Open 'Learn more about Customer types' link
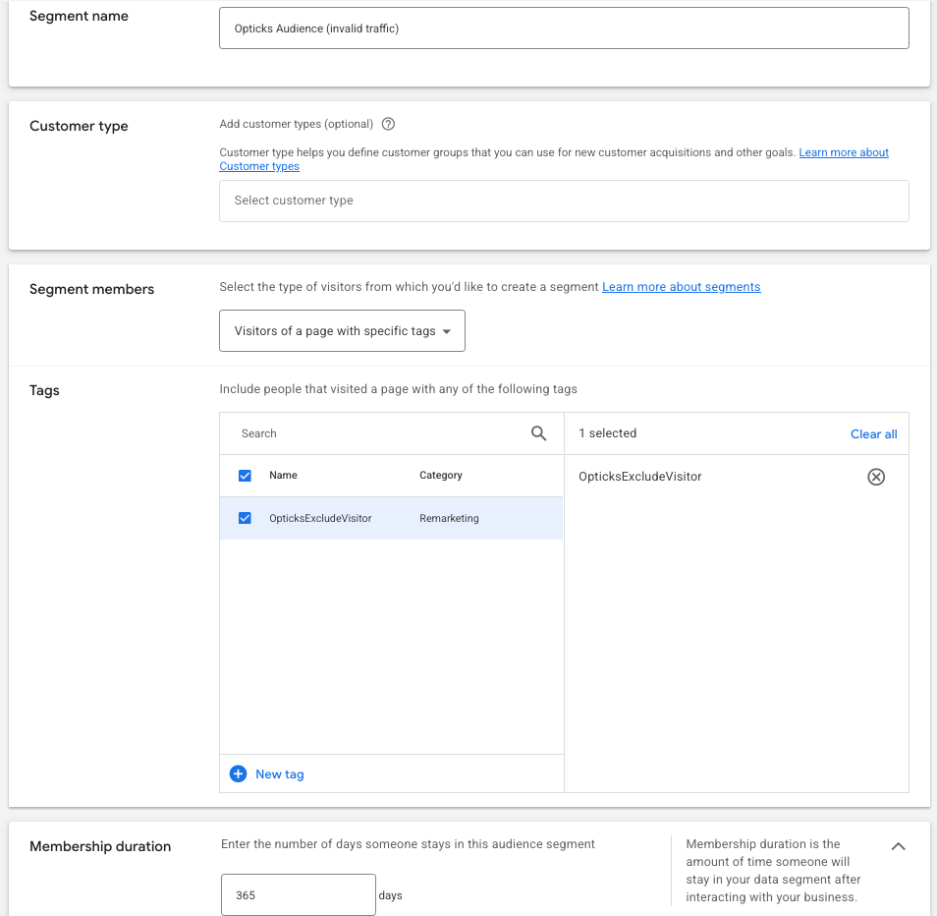This screenshot has height=916, width=937. pyautogui.click(x=844, y=153)
